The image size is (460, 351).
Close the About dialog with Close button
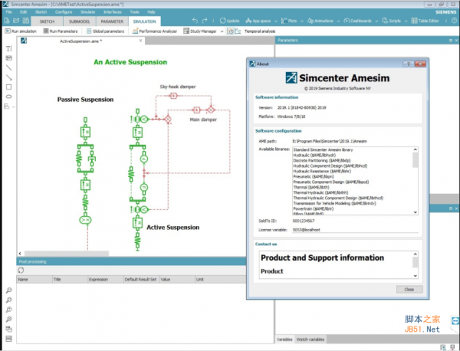[409, 289]
